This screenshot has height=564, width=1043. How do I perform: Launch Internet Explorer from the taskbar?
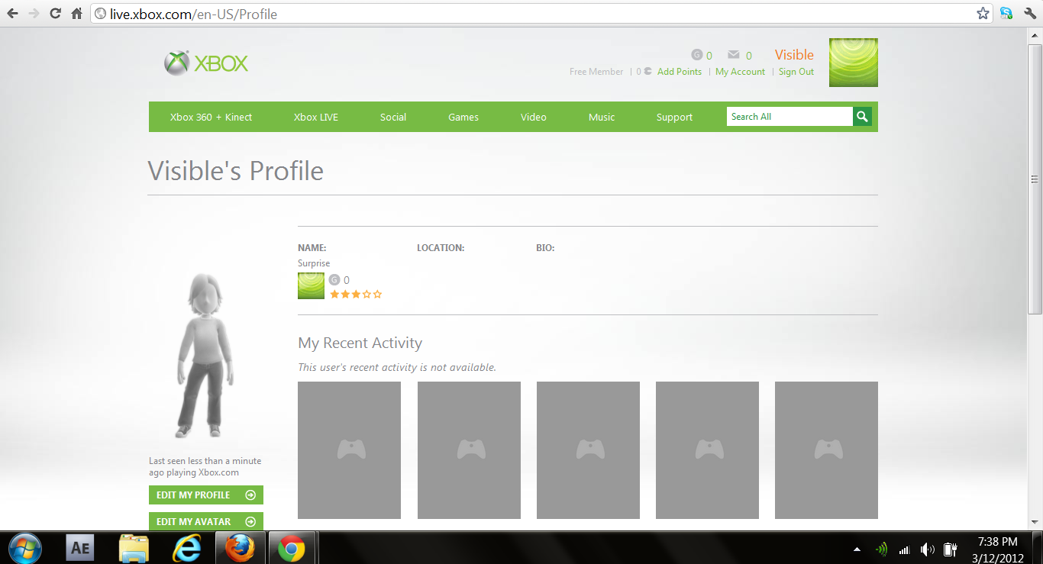click(186, 548)
